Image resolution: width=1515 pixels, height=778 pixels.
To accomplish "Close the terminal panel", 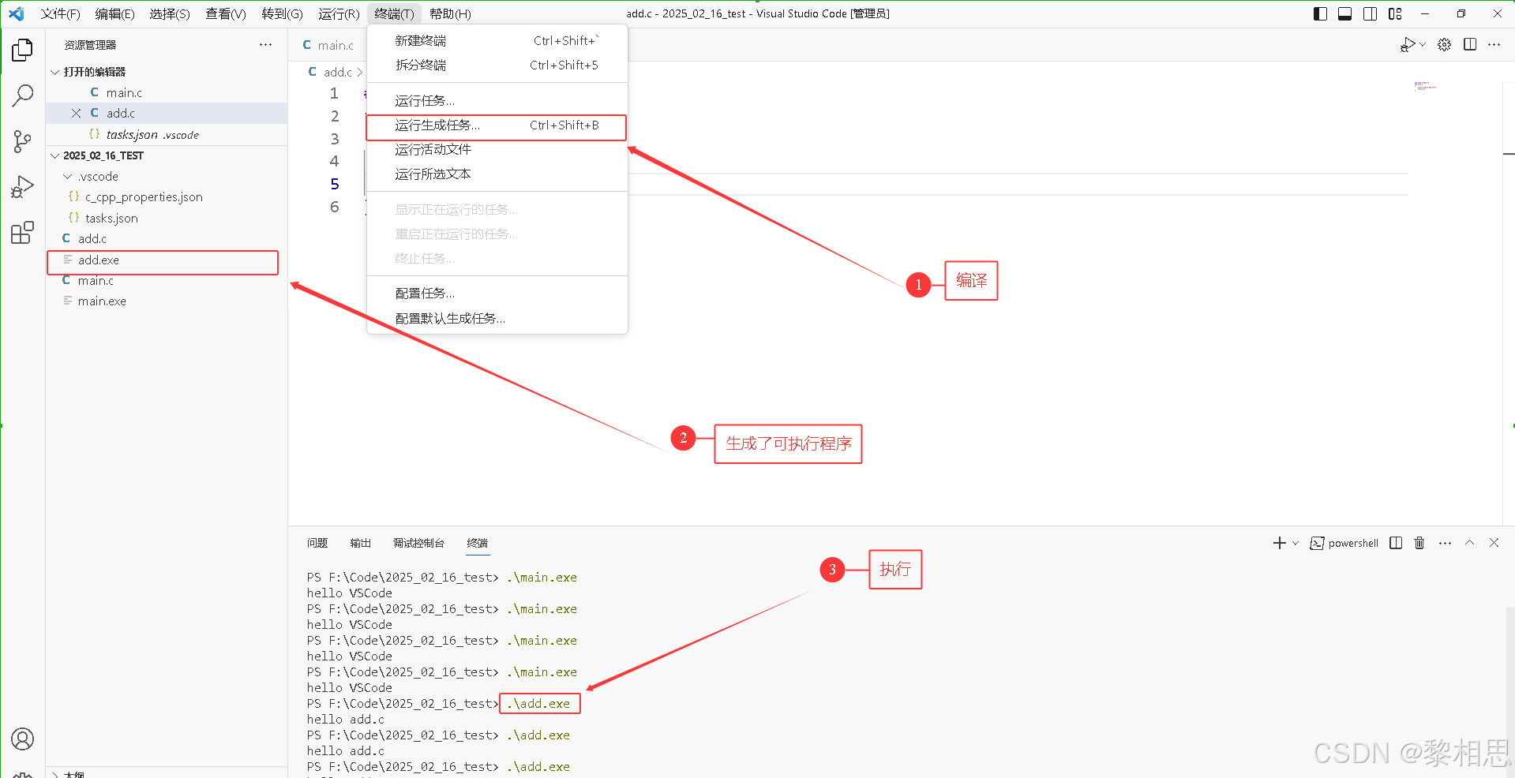I will 1494,543.
